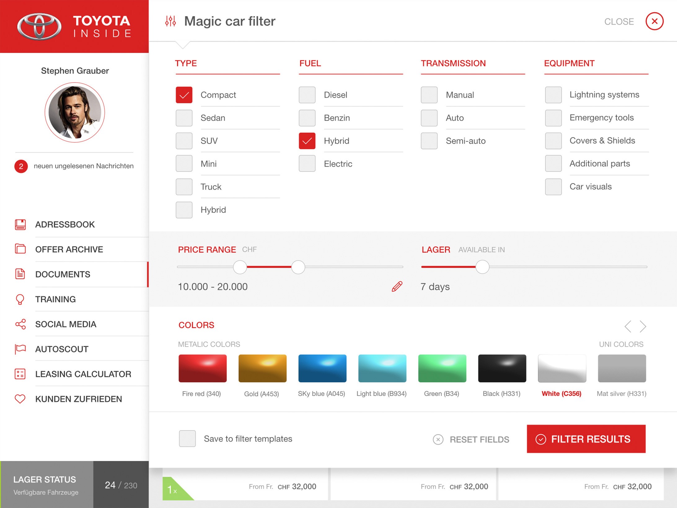Show previous colors with left chevron
677x508 pixels.
(x=628, y=326)
